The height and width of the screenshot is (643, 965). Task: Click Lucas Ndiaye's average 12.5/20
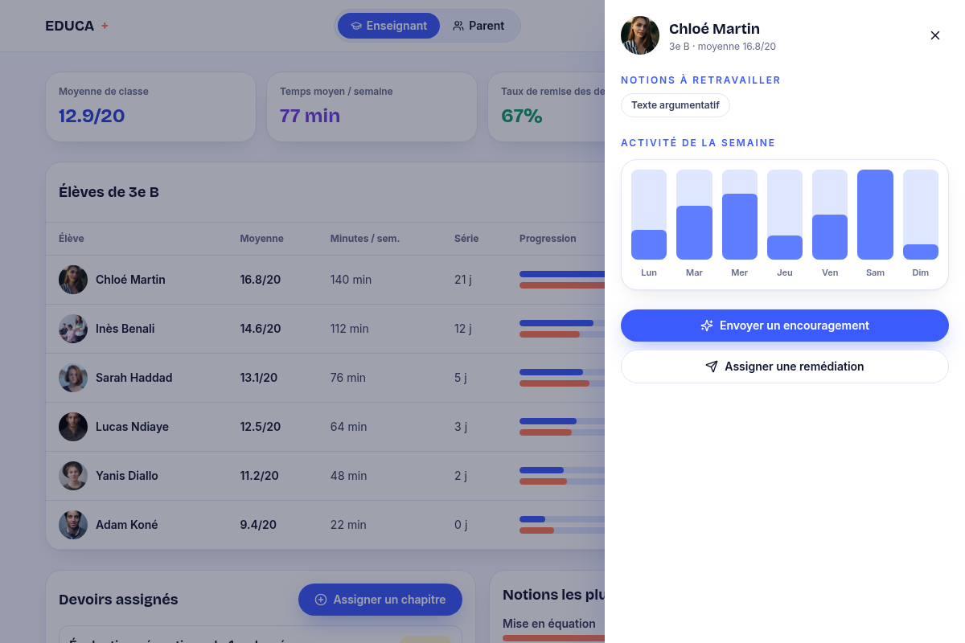tap(261, 427)
